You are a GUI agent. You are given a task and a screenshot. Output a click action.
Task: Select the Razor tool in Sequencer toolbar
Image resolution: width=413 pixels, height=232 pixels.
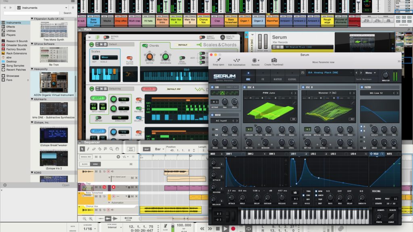point(100,149)
